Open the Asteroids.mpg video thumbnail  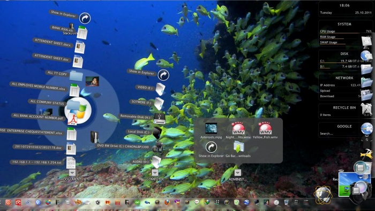(211, 128)
